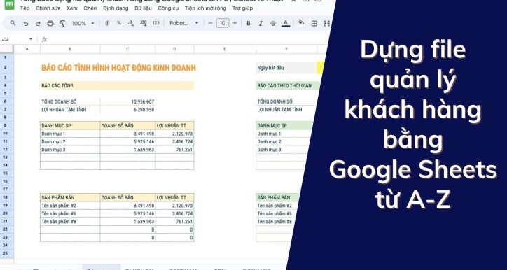Screen dimensions: 507x270
Task: Select column E header
Action: point(225,49)
